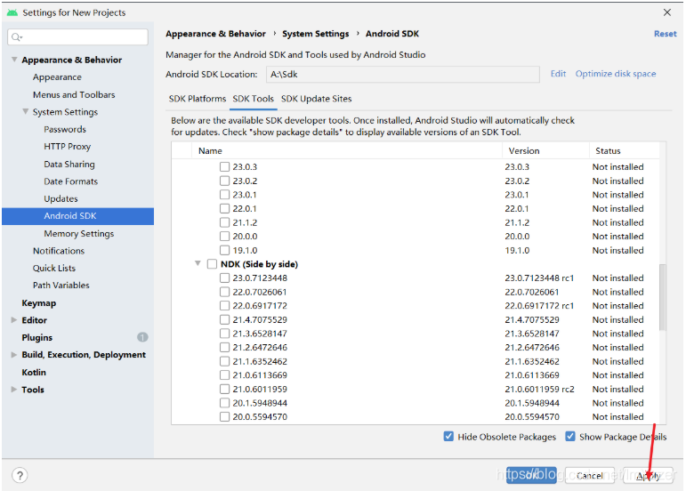Click the Apply button

pos(649,475)
